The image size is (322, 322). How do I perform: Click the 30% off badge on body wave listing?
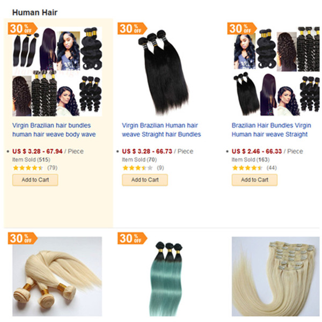[23, 28]
